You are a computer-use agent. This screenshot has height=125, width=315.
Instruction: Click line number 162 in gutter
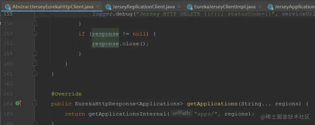point(8,84)
